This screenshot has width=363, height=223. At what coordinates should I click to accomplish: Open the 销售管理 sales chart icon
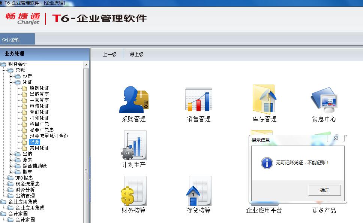(199, 100)
